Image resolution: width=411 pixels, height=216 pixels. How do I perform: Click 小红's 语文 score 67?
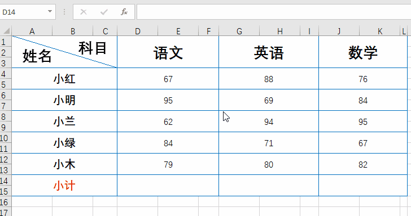[x=168, y=79]
